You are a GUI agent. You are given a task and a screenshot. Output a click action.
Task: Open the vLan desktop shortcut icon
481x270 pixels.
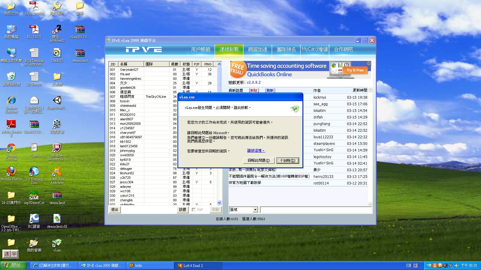tap(57, 243)
